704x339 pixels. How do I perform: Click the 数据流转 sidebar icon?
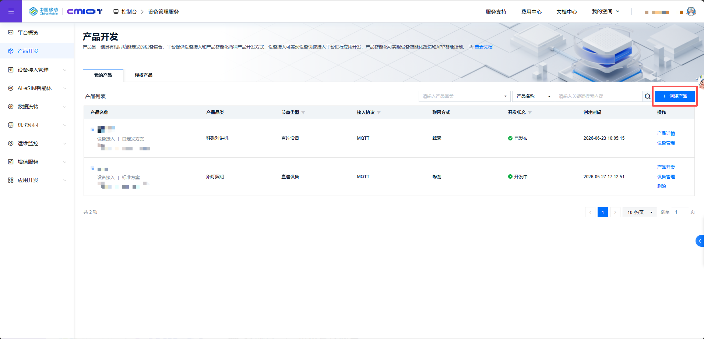(x=11, y=107)
